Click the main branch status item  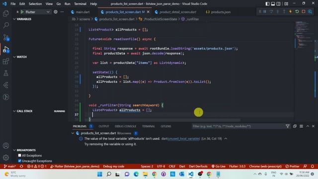(x=10, y=166)
